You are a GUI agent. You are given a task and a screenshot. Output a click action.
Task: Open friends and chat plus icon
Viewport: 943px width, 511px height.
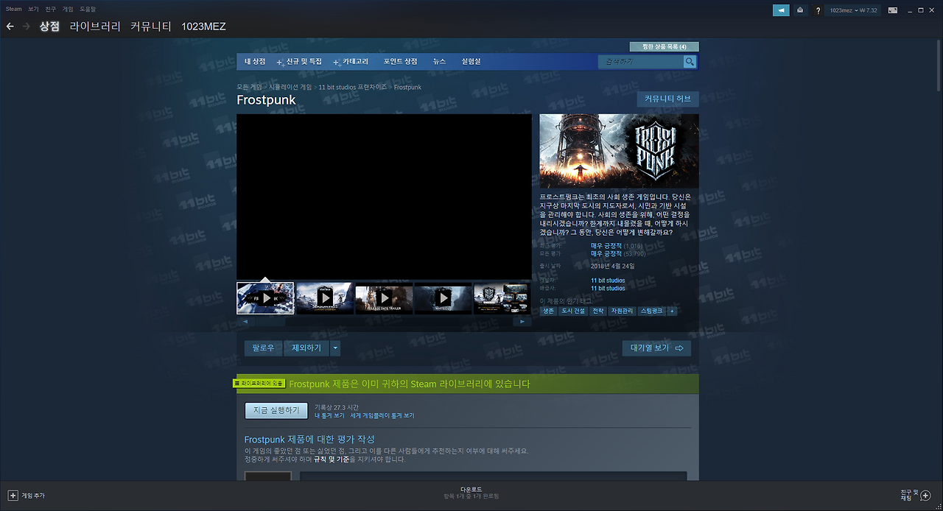(925, 496)
